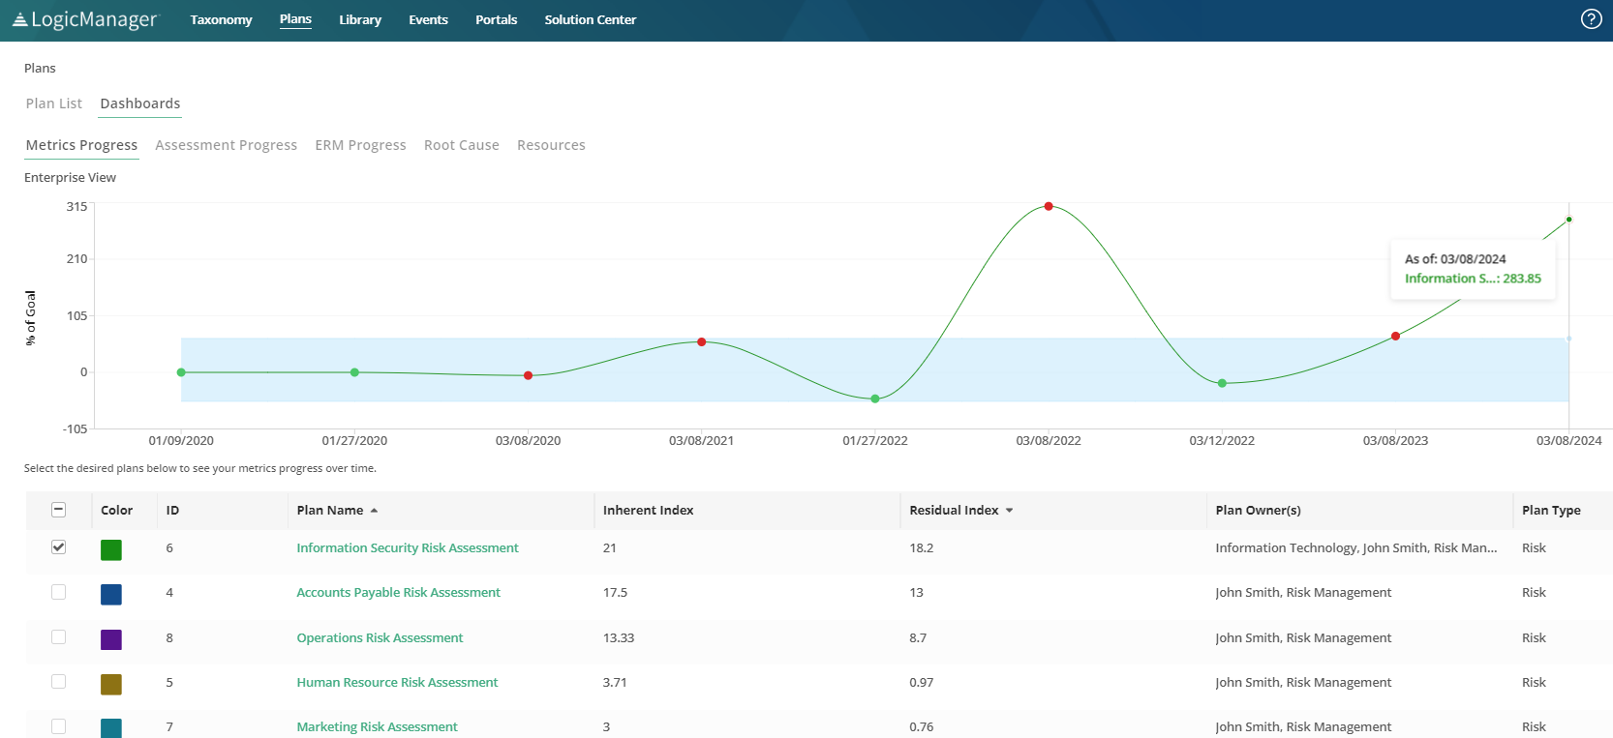
Task: Go to the Solution Center menu
Action: click(590, 19)
